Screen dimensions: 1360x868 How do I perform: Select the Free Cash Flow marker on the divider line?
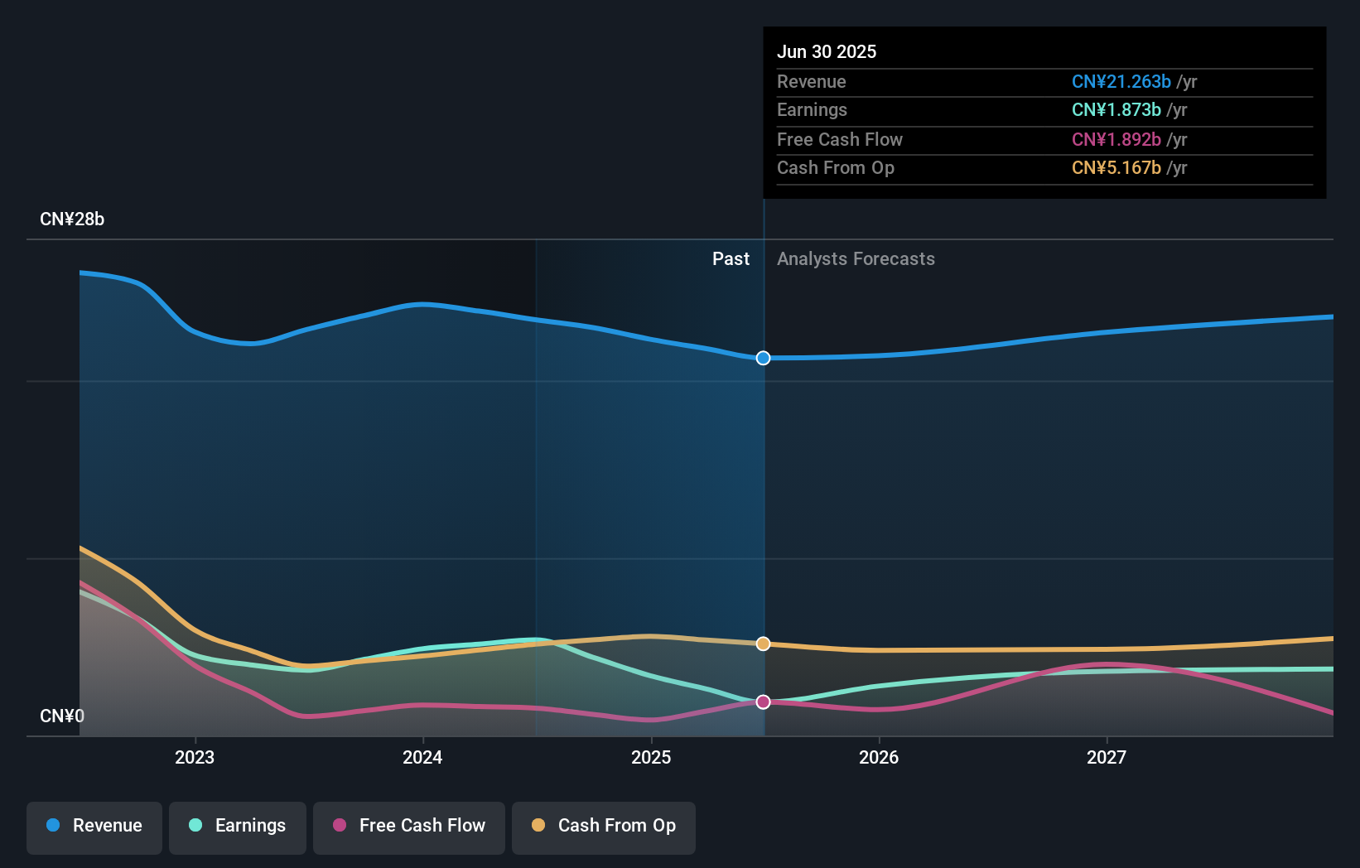pyautogui.click(x=762, y=702)
